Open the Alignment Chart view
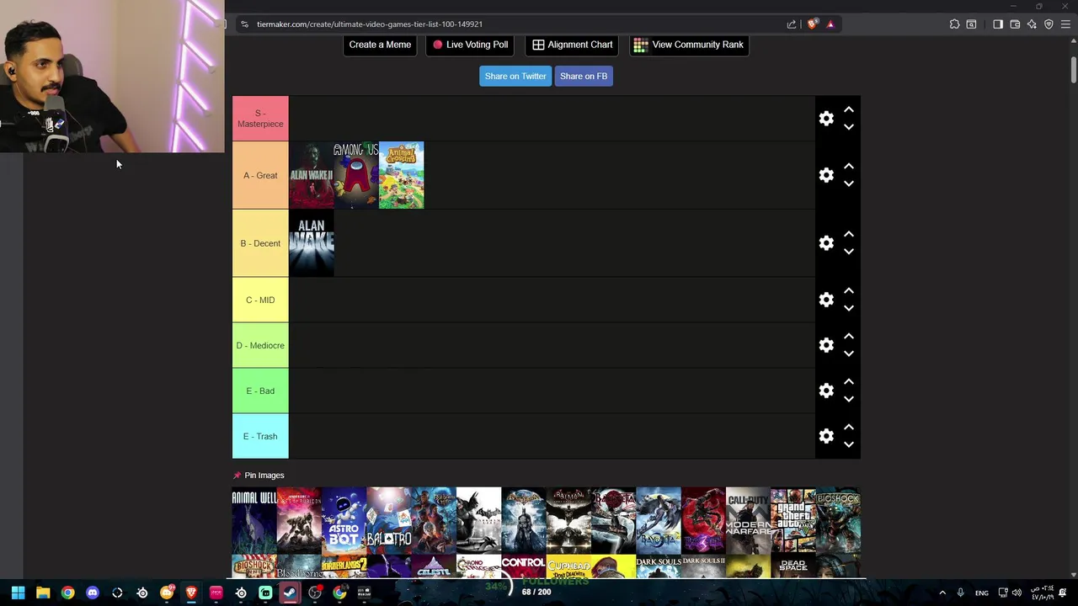The height and width of the screenshot is (606, 1078). [573, 45]
